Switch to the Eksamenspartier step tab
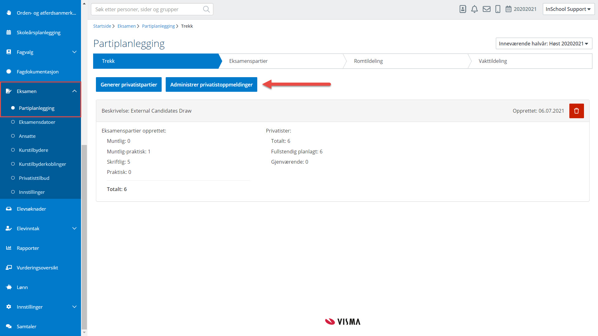Screen dimensions: 598x336 tap(282, 61)
